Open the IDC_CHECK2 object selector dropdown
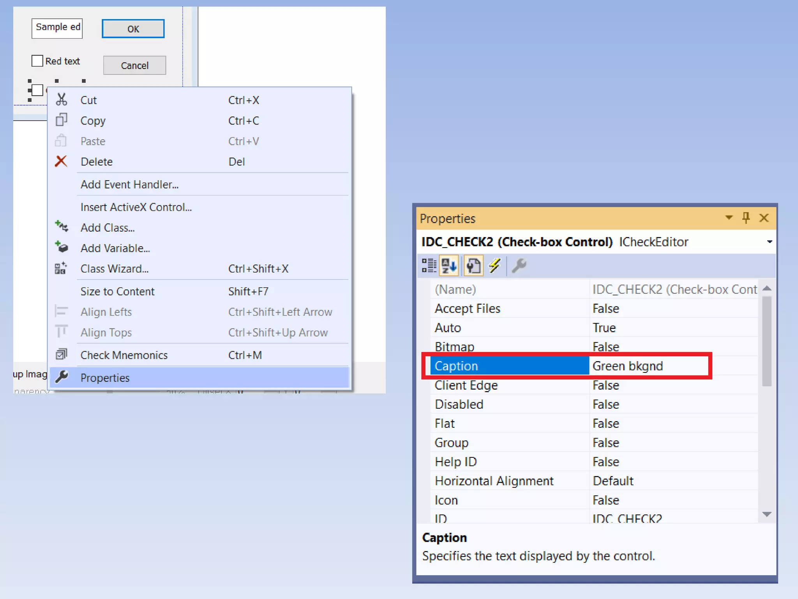 click(x=769, y=242)
